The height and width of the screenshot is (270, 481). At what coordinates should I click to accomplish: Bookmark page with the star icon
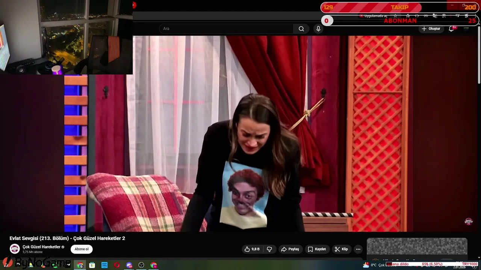tap(395, 16)
